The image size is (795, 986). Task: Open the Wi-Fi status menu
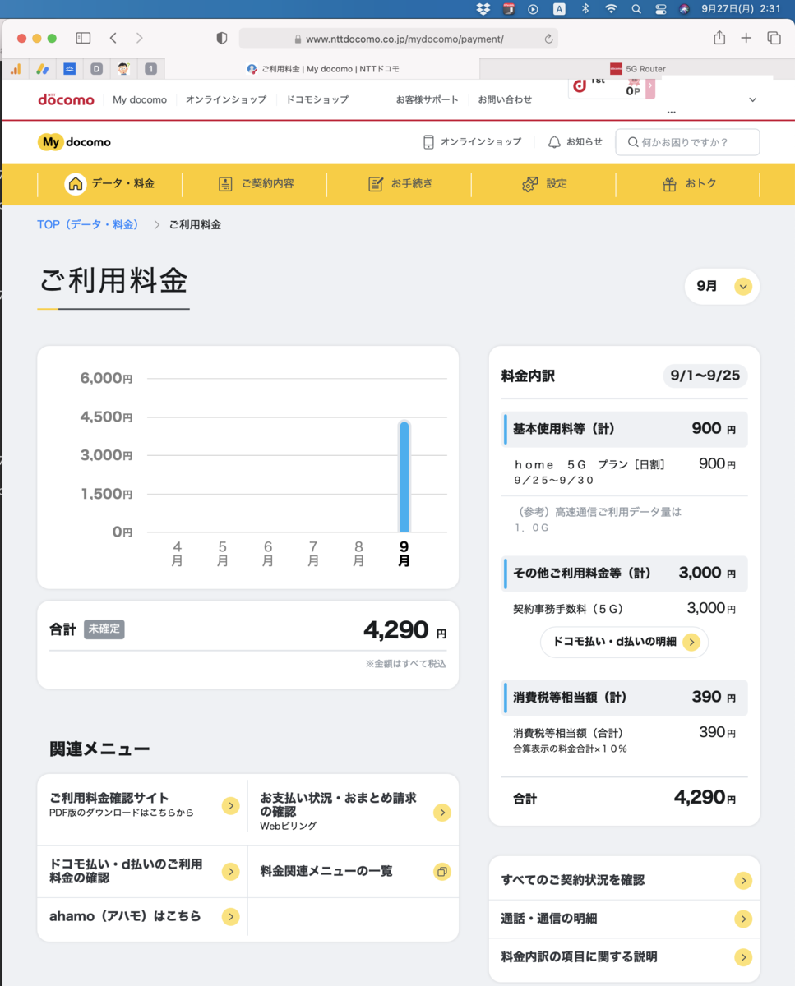[611, 9]
